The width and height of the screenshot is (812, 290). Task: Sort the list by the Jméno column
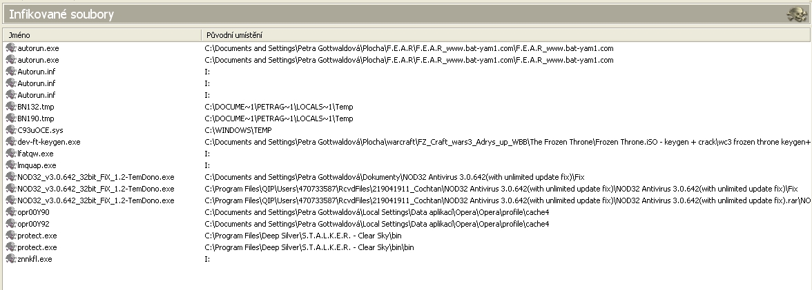click(x=19, y=34)
